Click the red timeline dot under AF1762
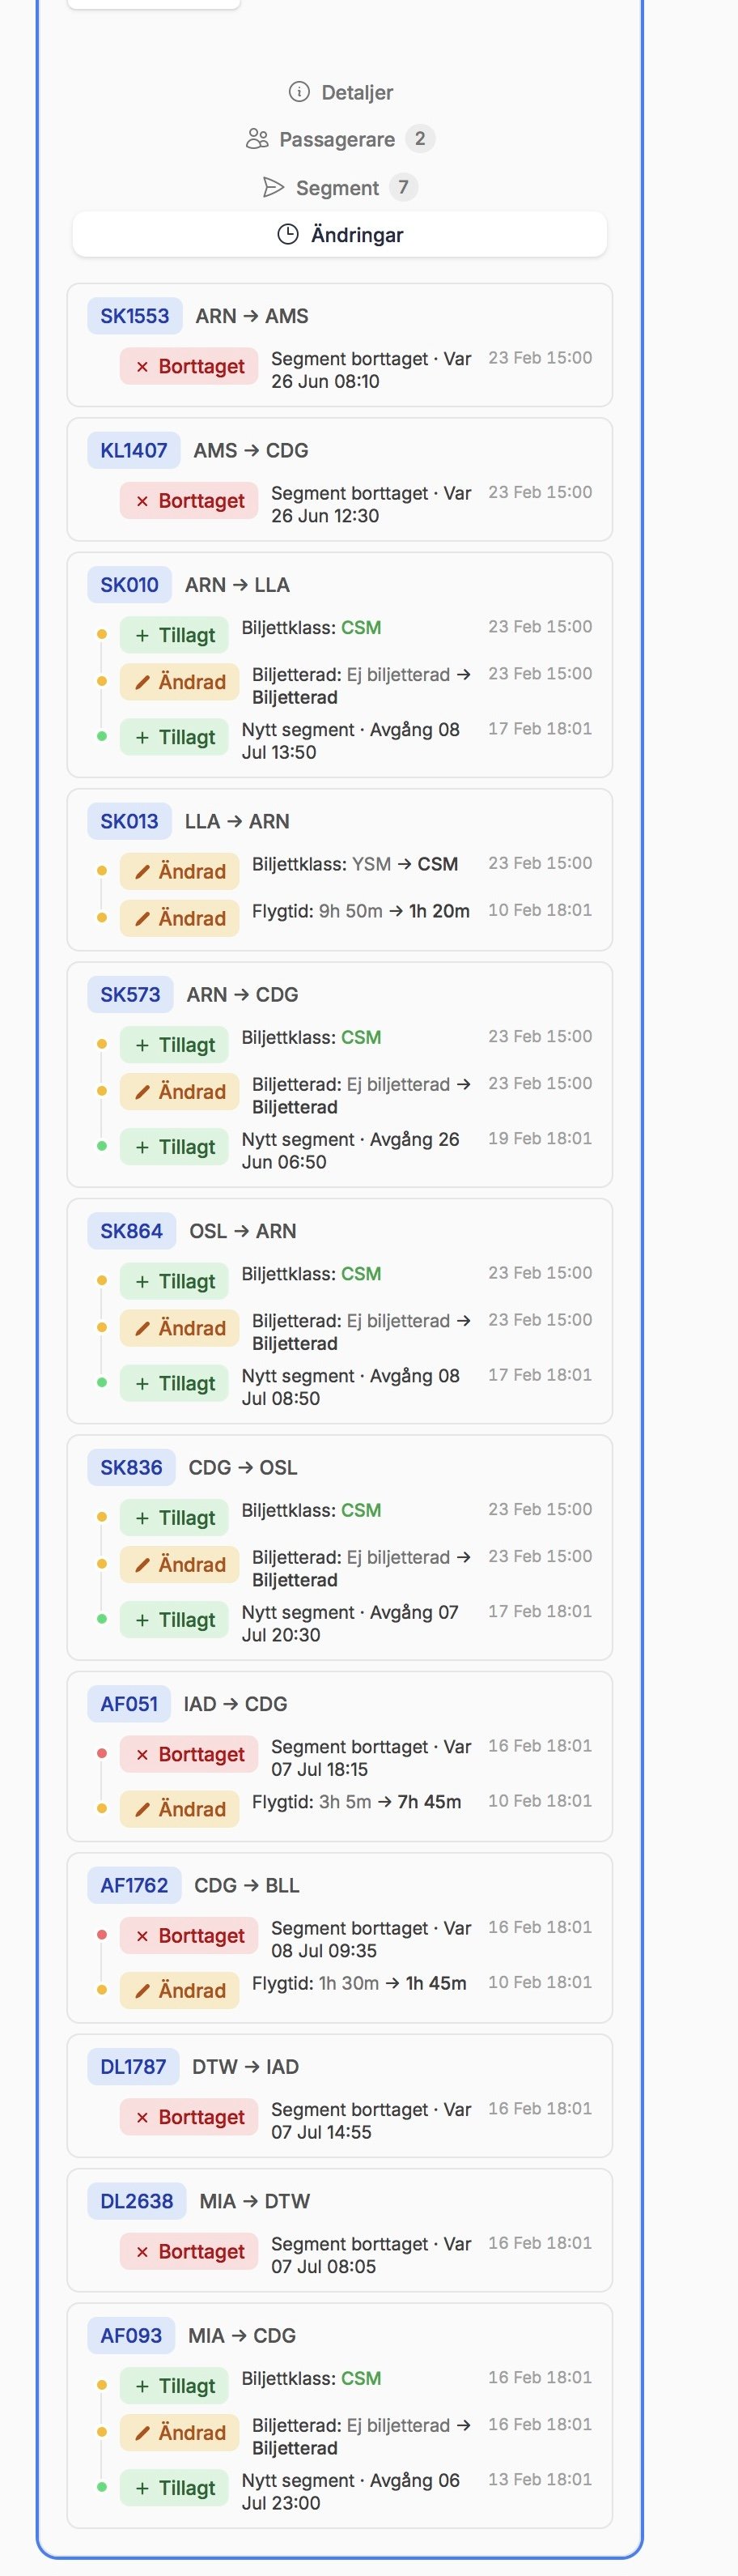Image resolution: width=738 pixels, height=2576 pixels. pyautogui.click(x=102, y=1934)
